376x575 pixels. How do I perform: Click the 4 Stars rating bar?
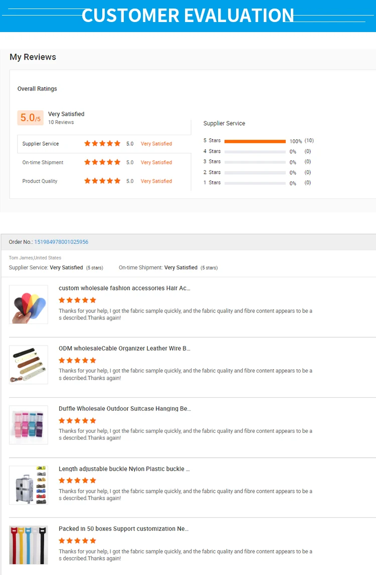click(255, 151)
